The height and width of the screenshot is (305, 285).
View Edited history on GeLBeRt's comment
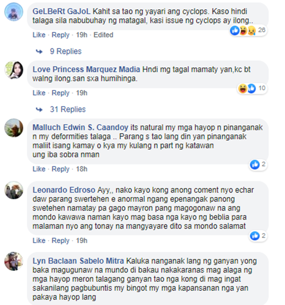pos(103,35)
